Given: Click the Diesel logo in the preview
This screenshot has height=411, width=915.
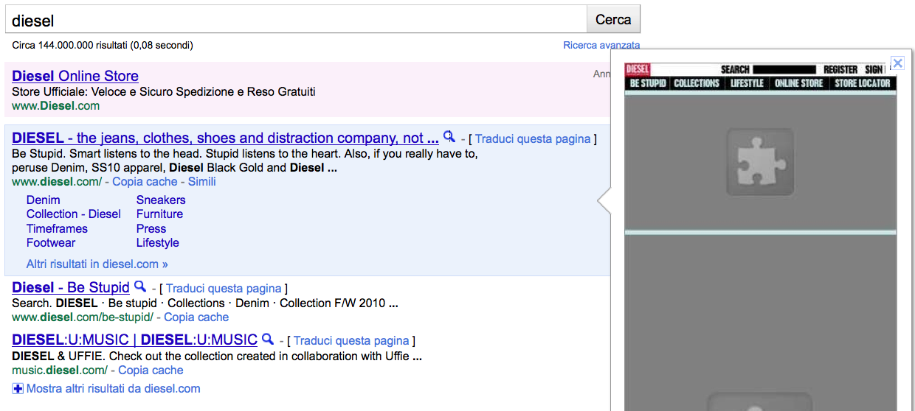Looking at the screenshot, I should tap(638, 69).
